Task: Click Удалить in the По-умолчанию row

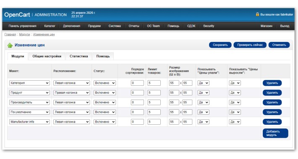Action: pos(272,112)
